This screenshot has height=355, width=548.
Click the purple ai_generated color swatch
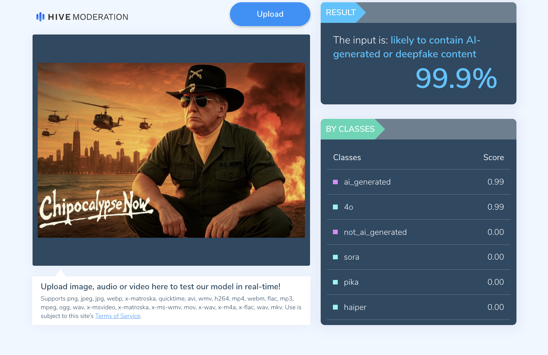[335, 182]
